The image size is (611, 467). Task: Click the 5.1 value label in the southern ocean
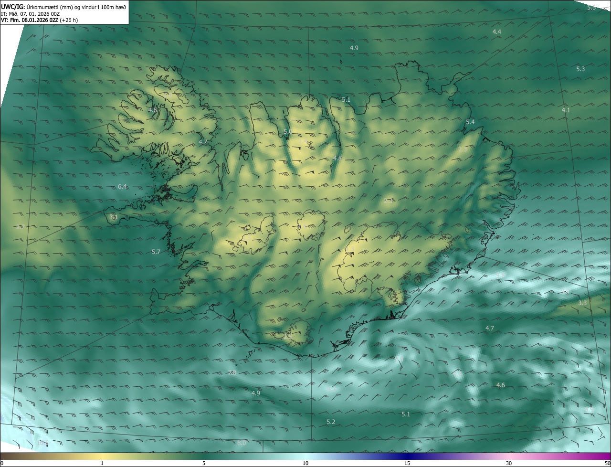click(406, 414)
